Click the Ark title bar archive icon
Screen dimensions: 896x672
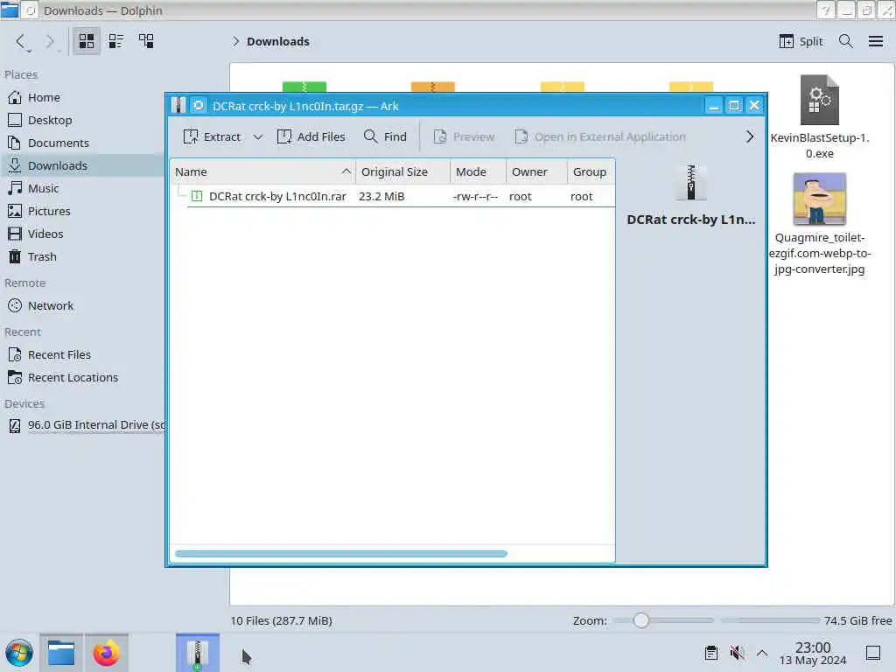click(178, 106)
